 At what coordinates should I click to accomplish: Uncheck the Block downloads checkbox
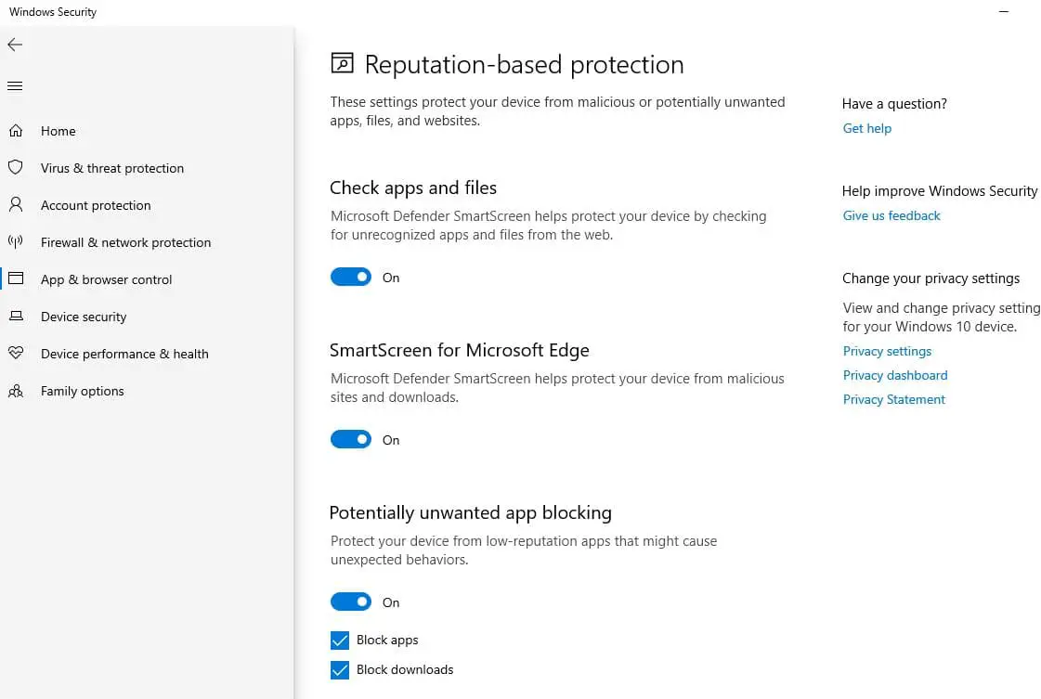tap(340, 670)
